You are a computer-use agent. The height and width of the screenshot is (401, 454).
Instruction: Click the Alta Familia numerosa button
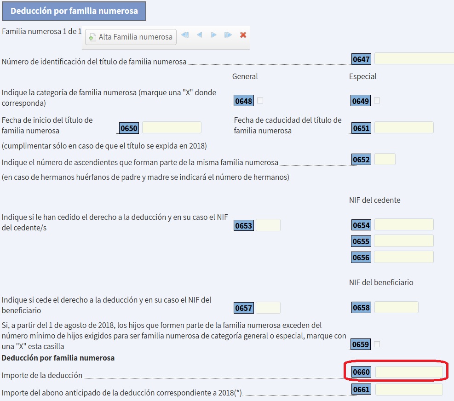point(131,37)
